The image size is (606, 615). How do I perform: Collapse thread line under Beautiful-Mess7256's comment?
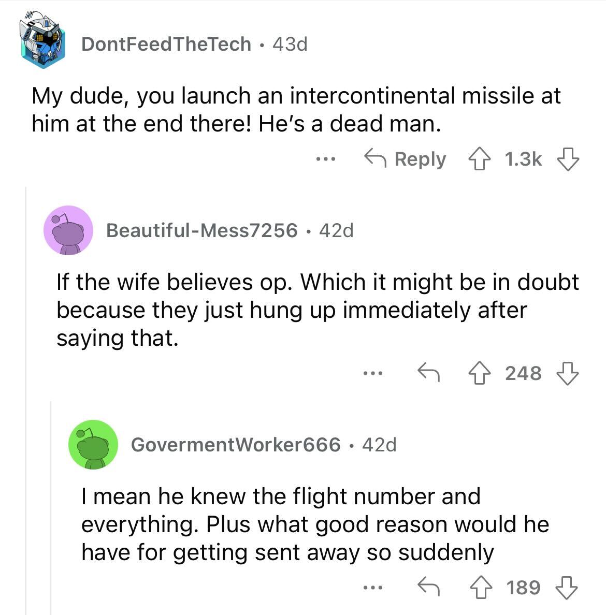pos(51,507)
